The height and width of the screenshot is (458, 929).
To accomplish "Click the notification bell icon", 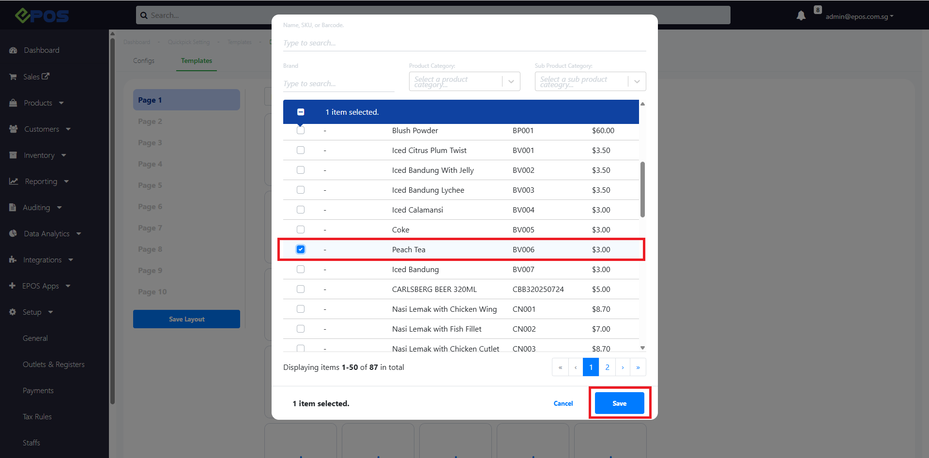I will (x=801, y=15).
